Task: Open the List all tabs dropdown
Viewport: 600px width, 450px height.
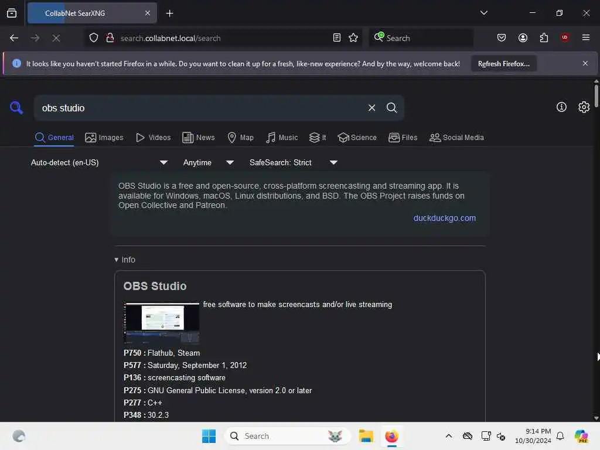Action: [483, 13]
